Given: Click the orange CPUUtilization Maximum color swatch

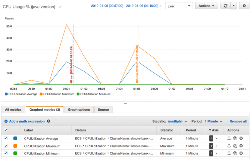Looking at the screenshot, I should click(15, 146).
